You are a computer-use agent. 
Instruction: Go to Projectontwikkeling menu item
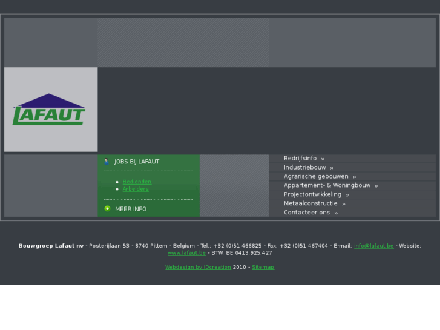(312, 194)
